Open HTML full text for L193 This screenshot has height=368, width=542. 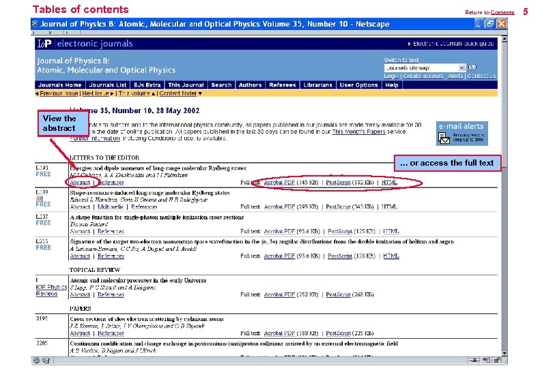(x=389, y=182)
